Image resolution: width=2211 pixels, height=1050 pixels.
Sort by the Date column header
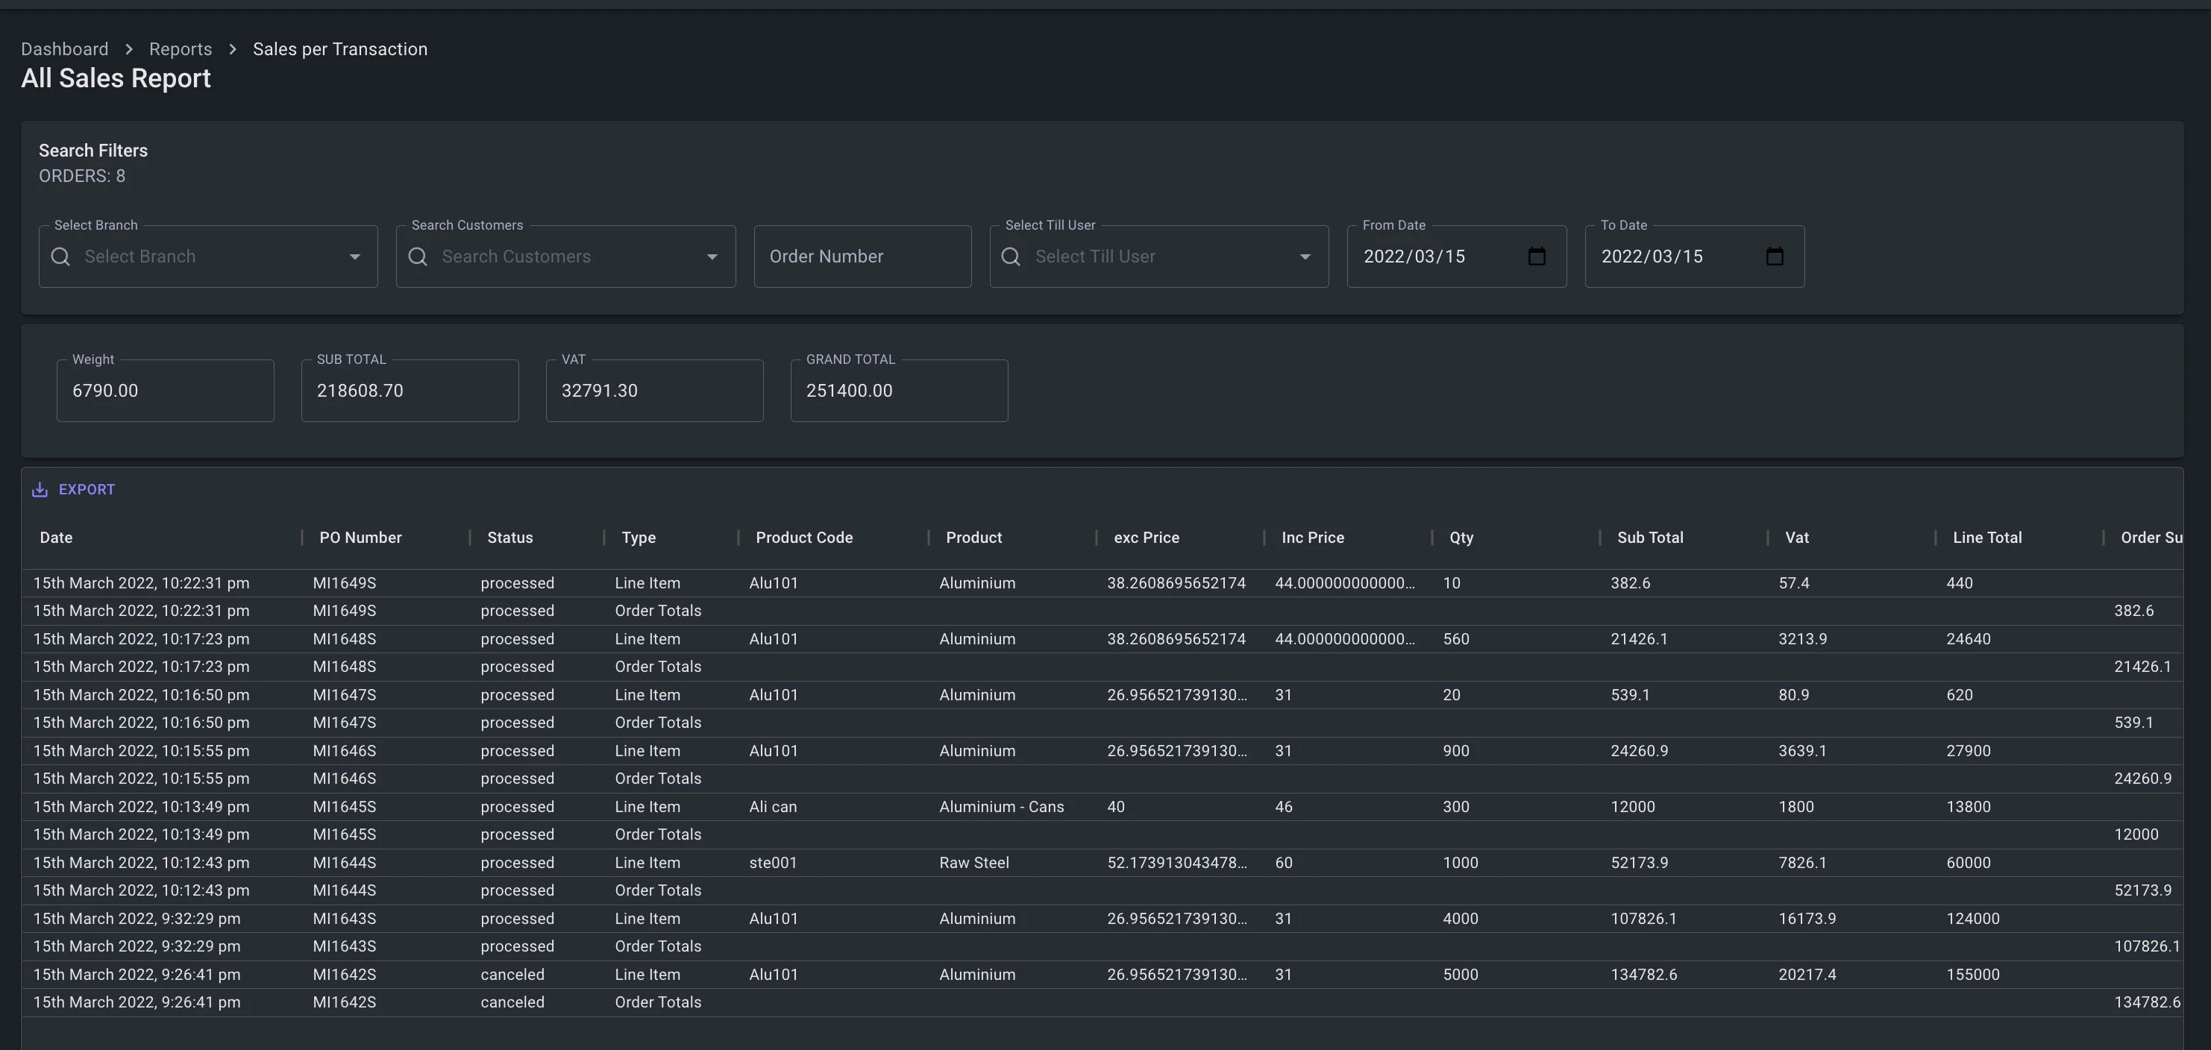click(x=56, y=538)
